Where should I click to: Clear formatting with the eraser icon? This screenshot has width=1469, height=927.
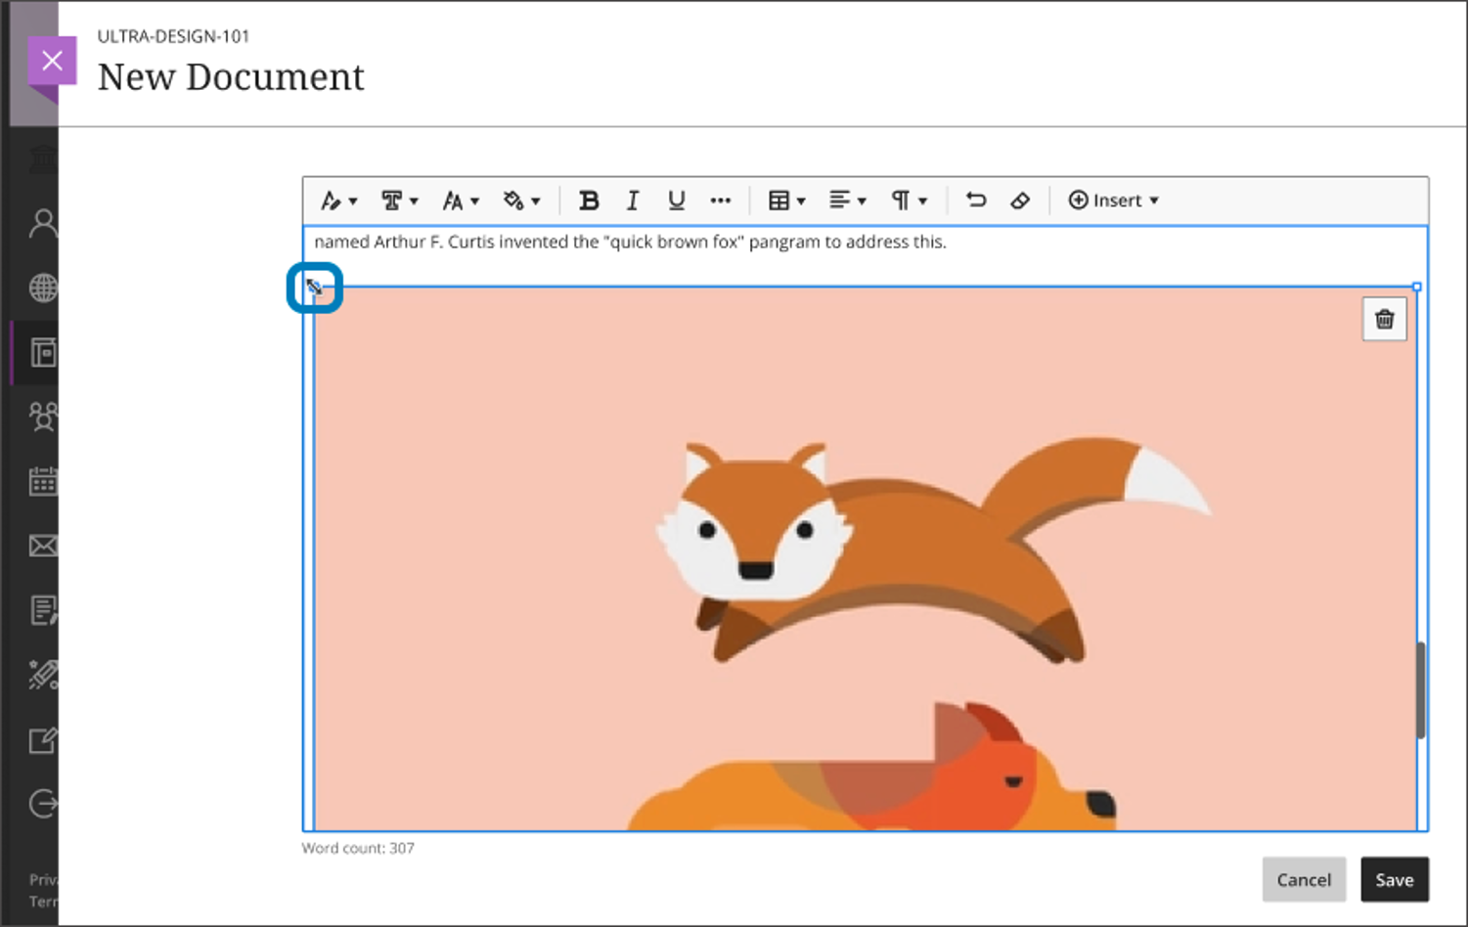tap(1019, 200)
